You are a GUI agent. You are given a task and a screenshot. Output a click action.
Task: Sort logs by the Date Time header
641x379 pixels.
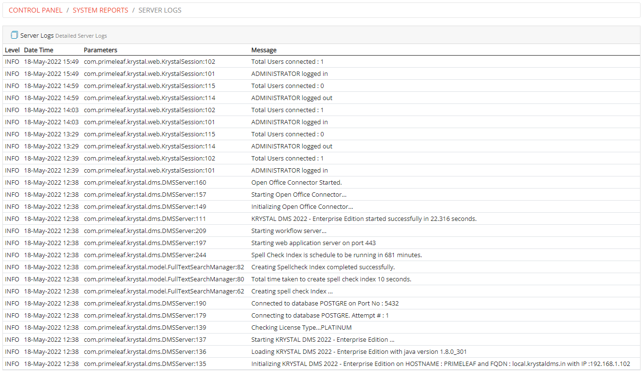(x=39, y=50)
